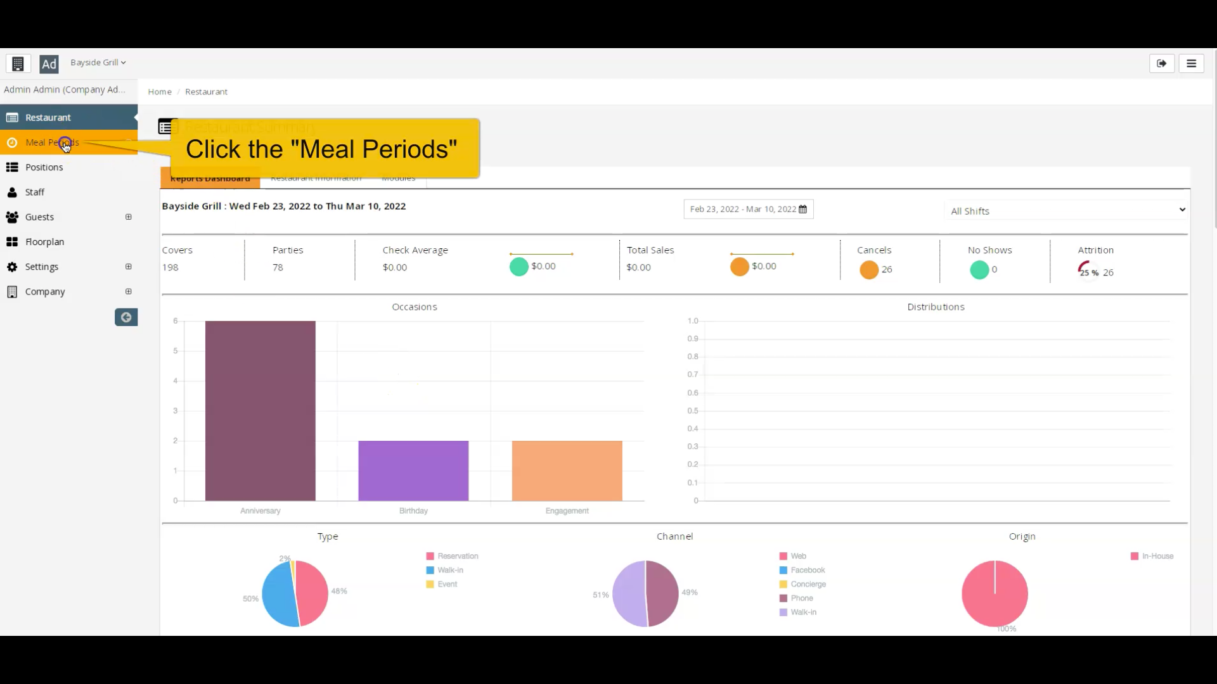Click the Type pie chart
The image size is (1217, 684).
(x=295, y=593)
